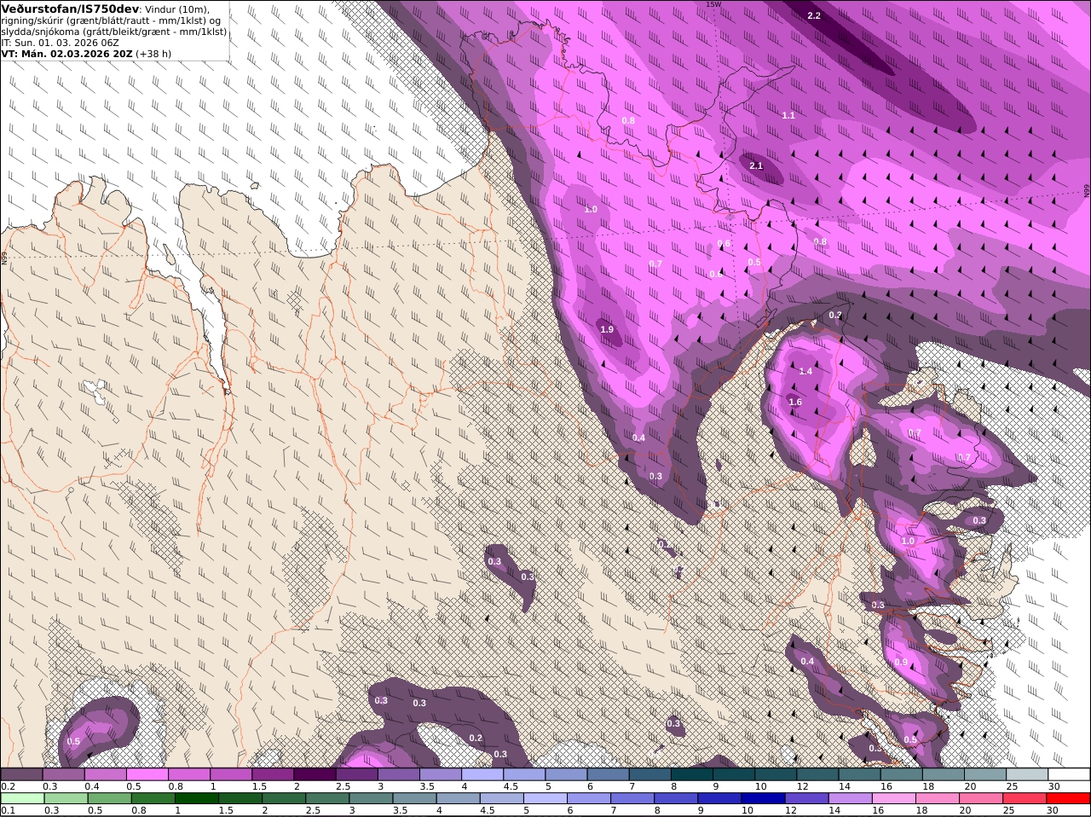Click the Veðurstofan/IS750dev title text
The height and width of the screenshot is (817, 1091).
[70, 9]
